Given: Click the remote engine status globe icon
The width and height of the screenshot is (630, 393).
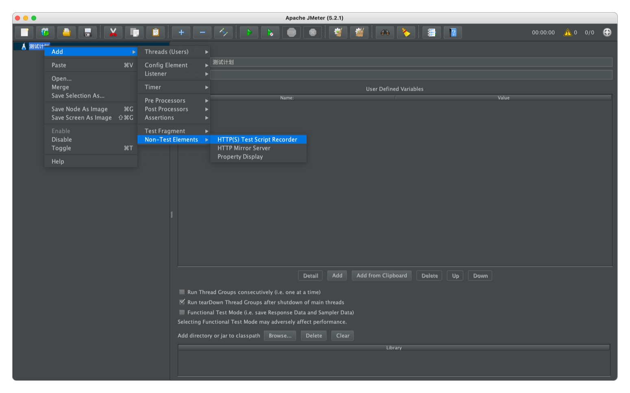Looking at the screenshot, I should (x=607, y=33).
